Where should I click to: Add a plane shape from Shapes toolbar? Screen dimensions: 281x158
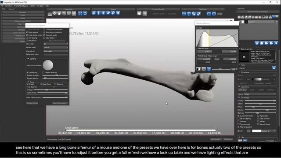pyautogui.click(x=108, y=13)
